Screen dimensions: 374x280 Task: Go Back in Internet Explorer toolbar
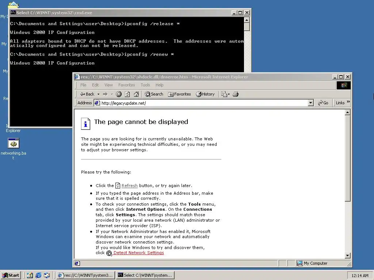pyautogui.click(x=87, y=94)
